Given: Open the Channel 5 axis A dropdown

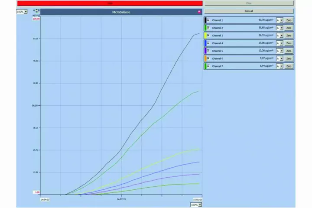Looking at the screenshot, I should pos(280,51).
